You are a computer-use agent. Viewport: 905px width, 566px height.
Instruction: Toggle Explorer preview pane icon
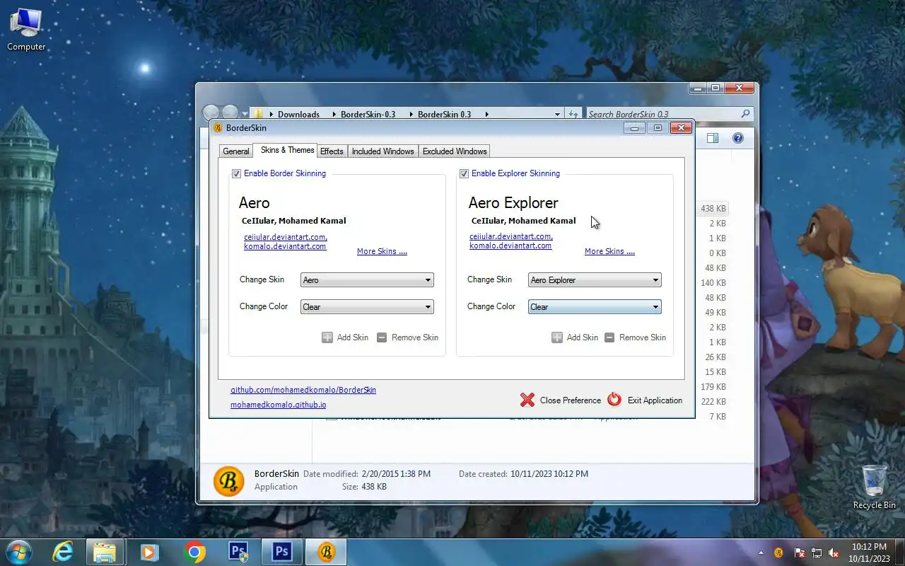713,139
